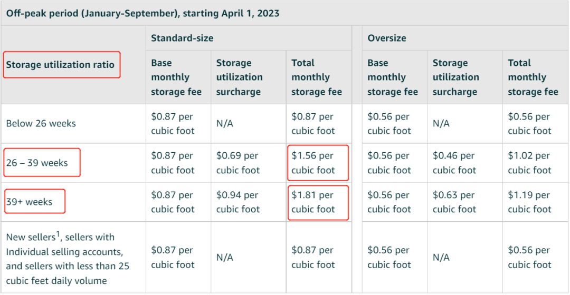This screenshot has height=295, width=570.
Task: Click the Off-peak period table title
Action: click(x=142, y=13)
